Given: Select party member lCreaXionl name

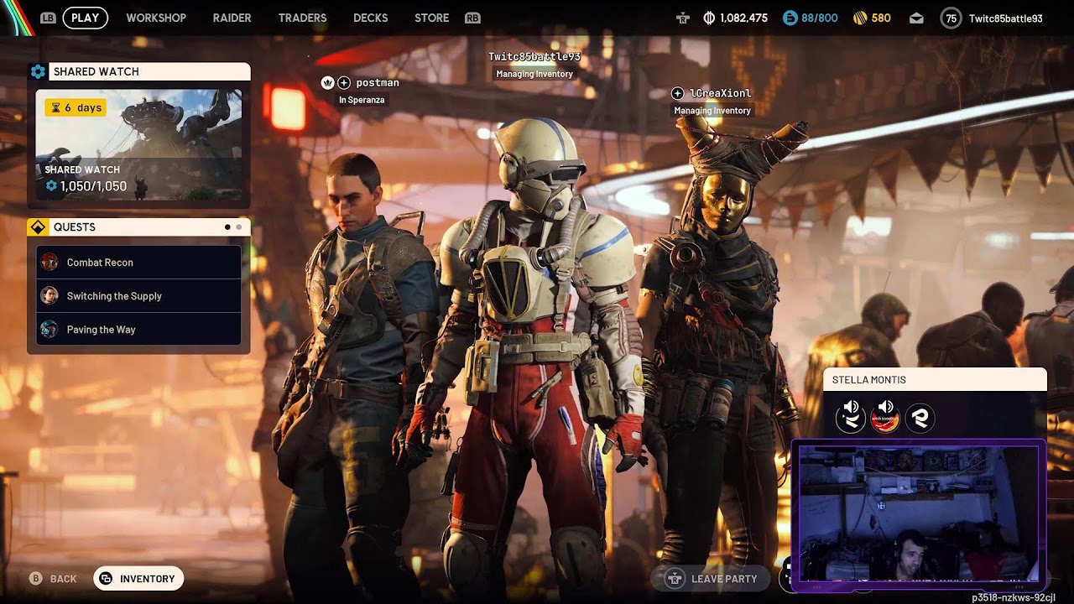Looking at the screenshot, I should (x=720, y=93).
